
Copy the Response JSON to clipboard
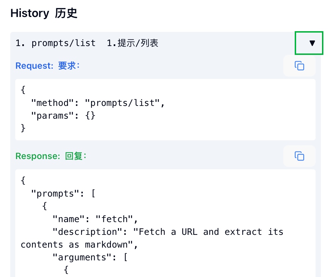[299, 156]
